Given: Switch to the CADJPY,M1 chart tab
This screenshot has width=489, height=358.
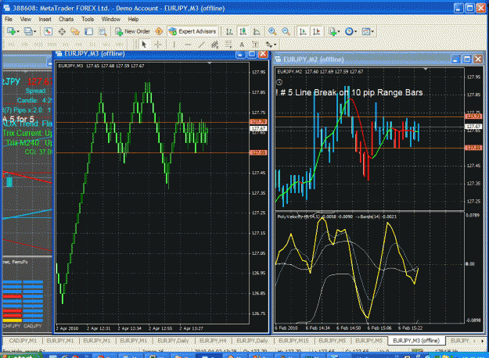Looking at the screenshot, I should [23, 341].
